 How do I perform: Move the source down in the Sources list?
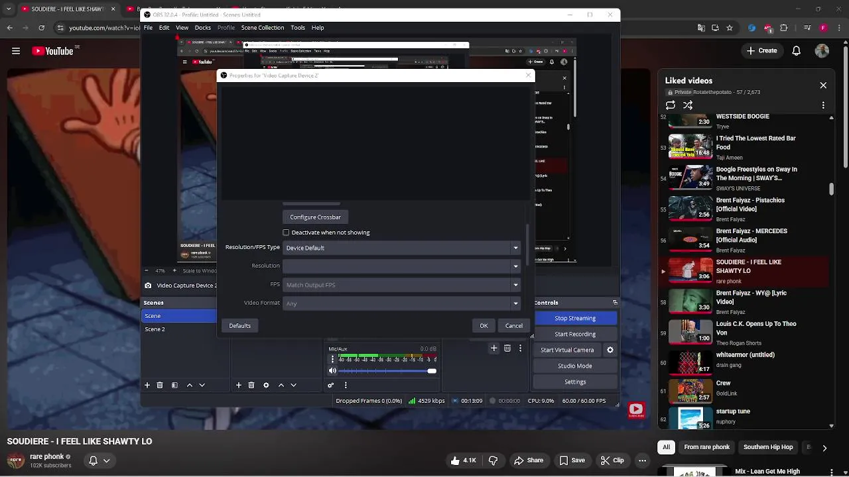click(x=293, y=385)
